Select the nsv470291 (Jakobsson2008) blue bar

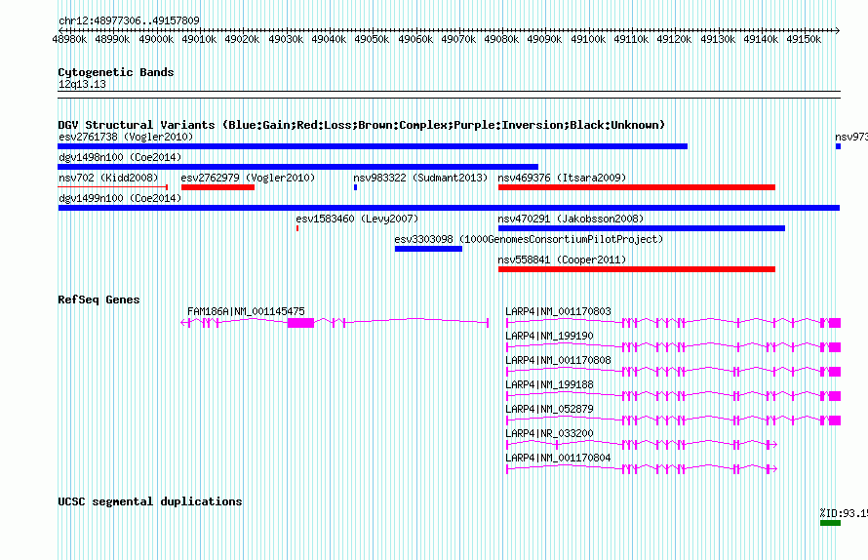click(642, 228)
